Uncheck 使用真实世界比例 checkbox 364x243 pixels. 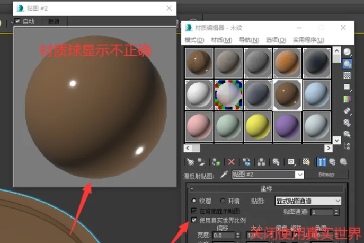point(194,220)
